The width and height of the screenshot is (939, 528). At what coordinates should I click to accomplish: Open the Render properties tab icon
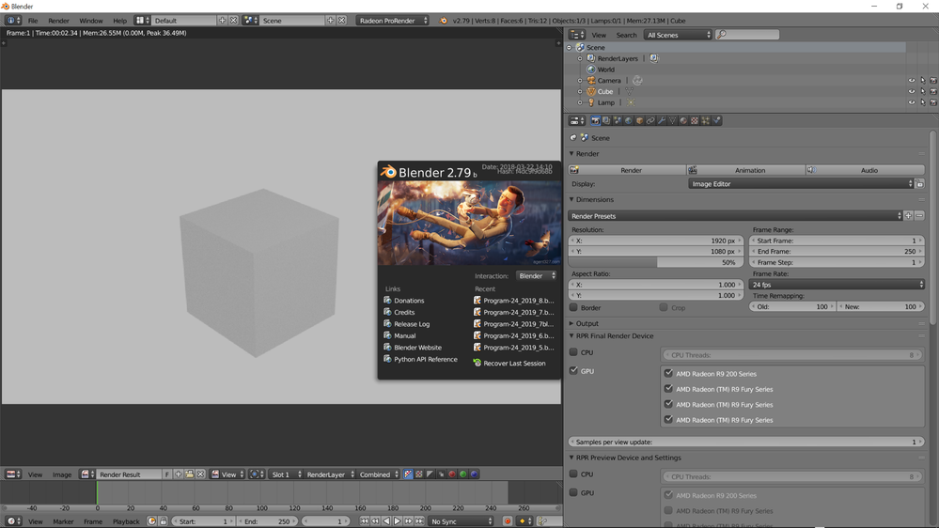595,120
